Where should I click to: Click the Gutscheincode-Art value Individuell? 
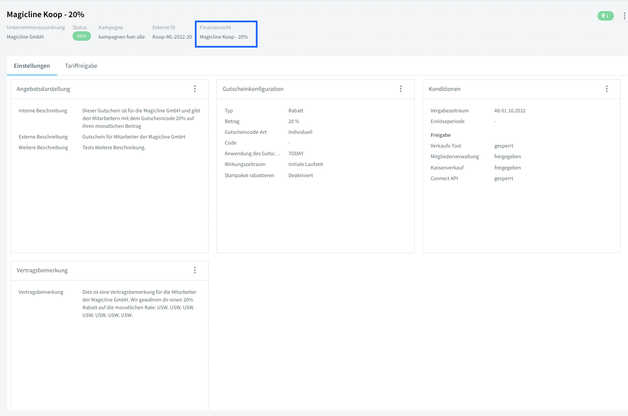click(x=300, y=132)
